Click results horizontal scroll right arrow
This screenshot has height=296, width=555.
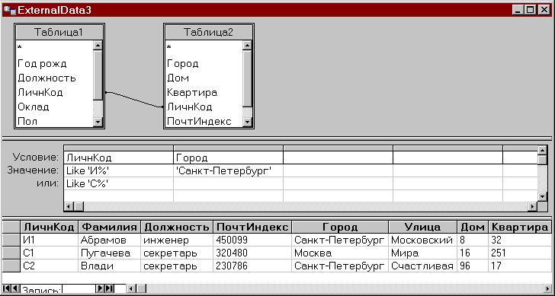547,288
